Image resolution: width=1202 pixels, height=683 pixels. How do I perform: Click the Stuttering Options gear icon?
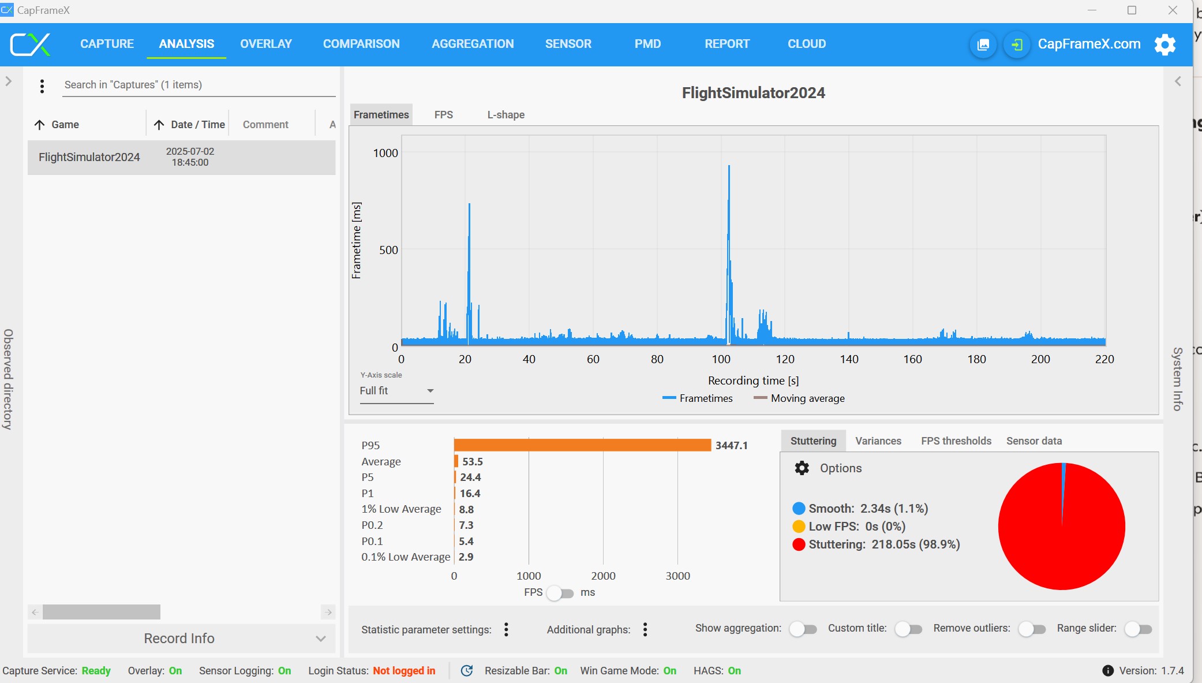tap(802, 468)
